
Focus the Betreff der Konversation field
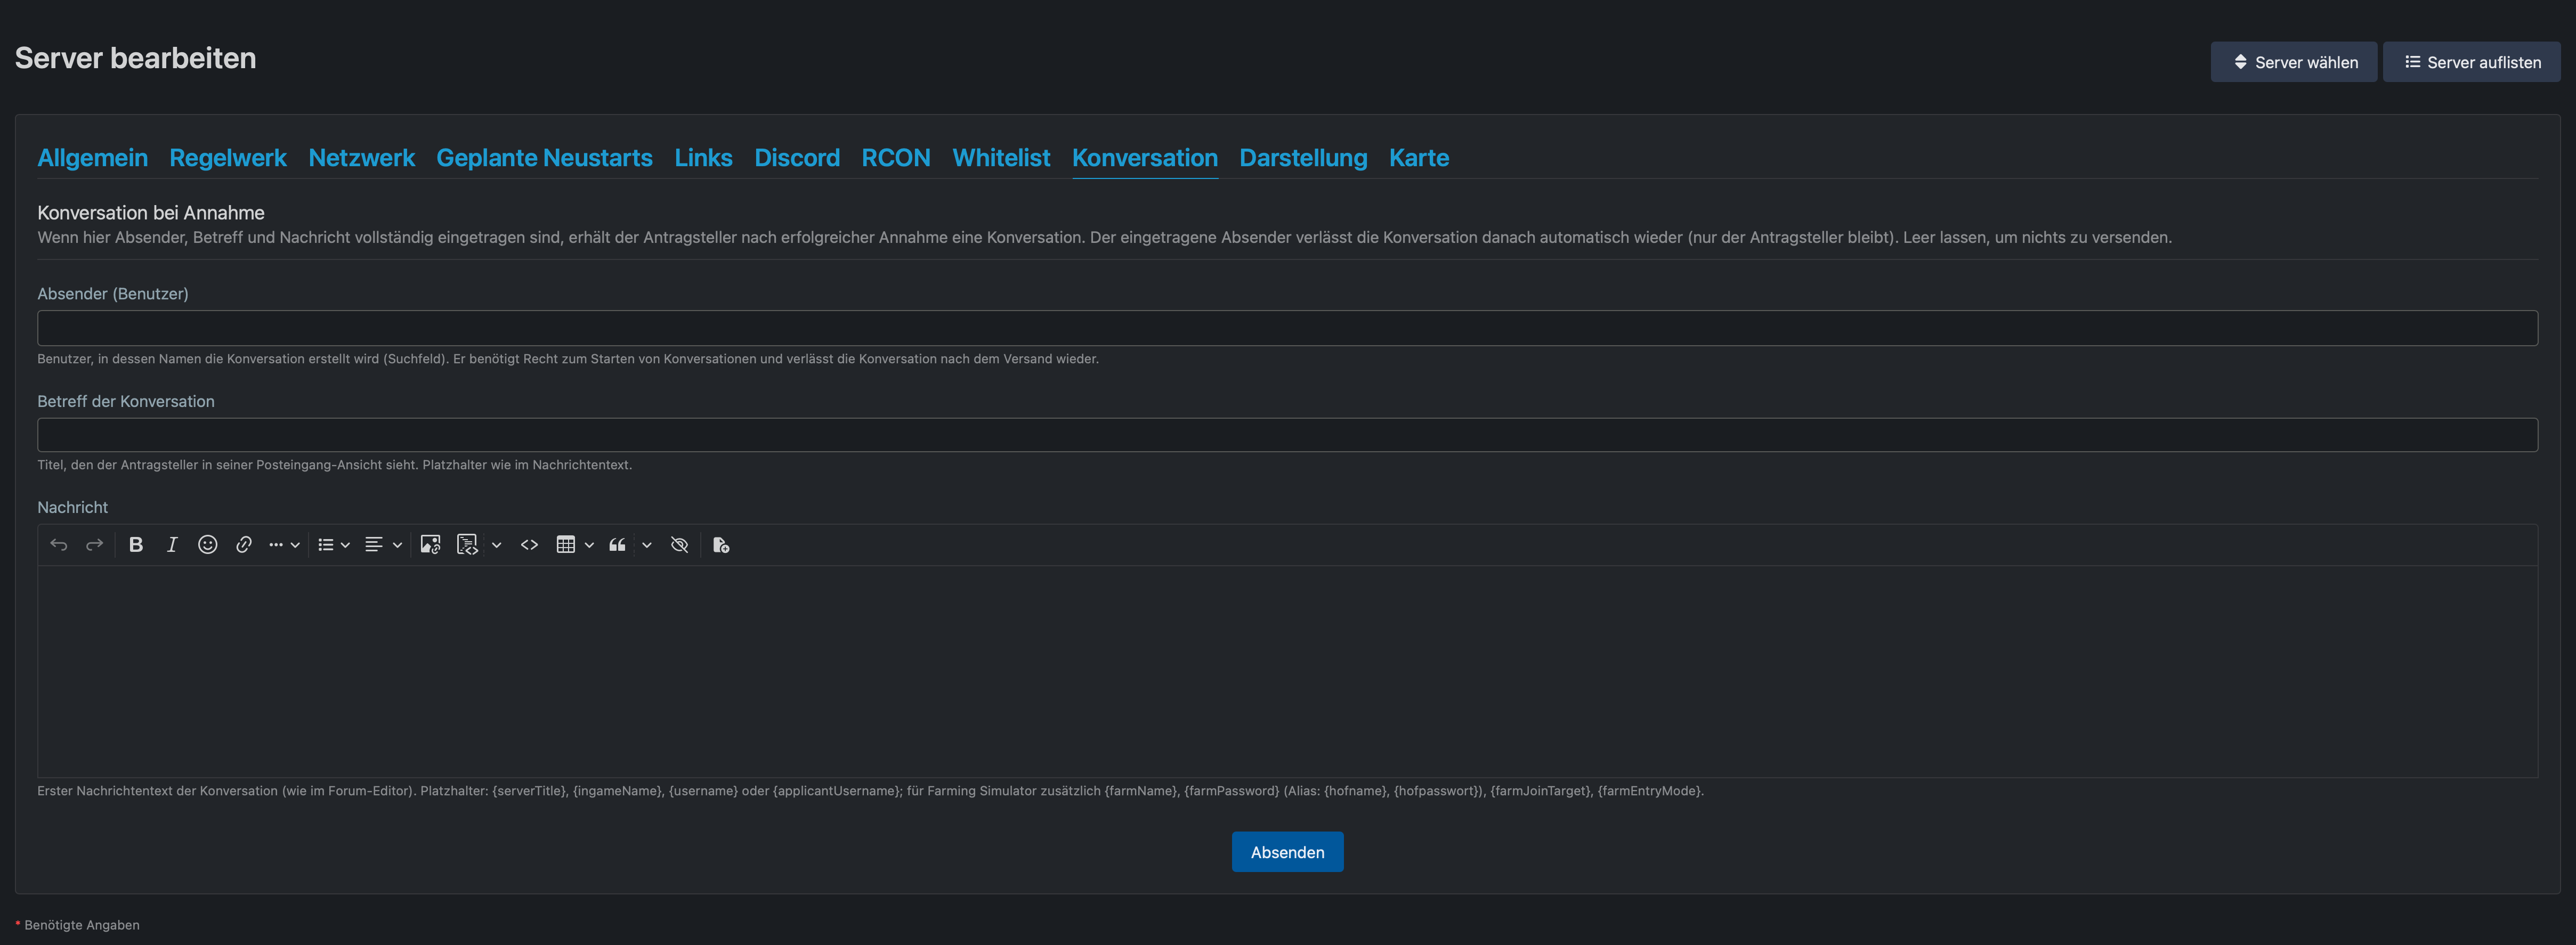[1288, 435]
